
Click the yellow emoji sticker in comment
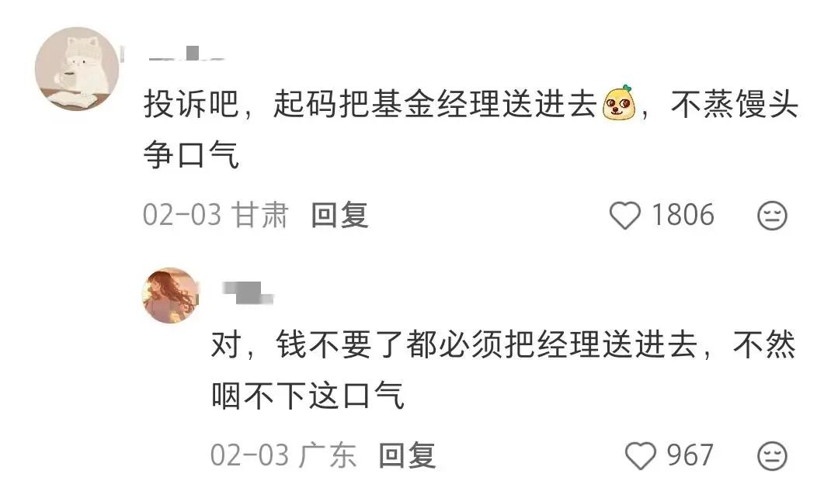[618, 102]
